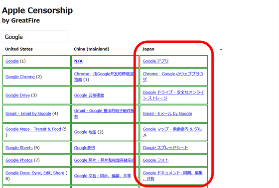Screen dimensions: 279x188
Task: Open the Google Sheets link
Action: 19,148
